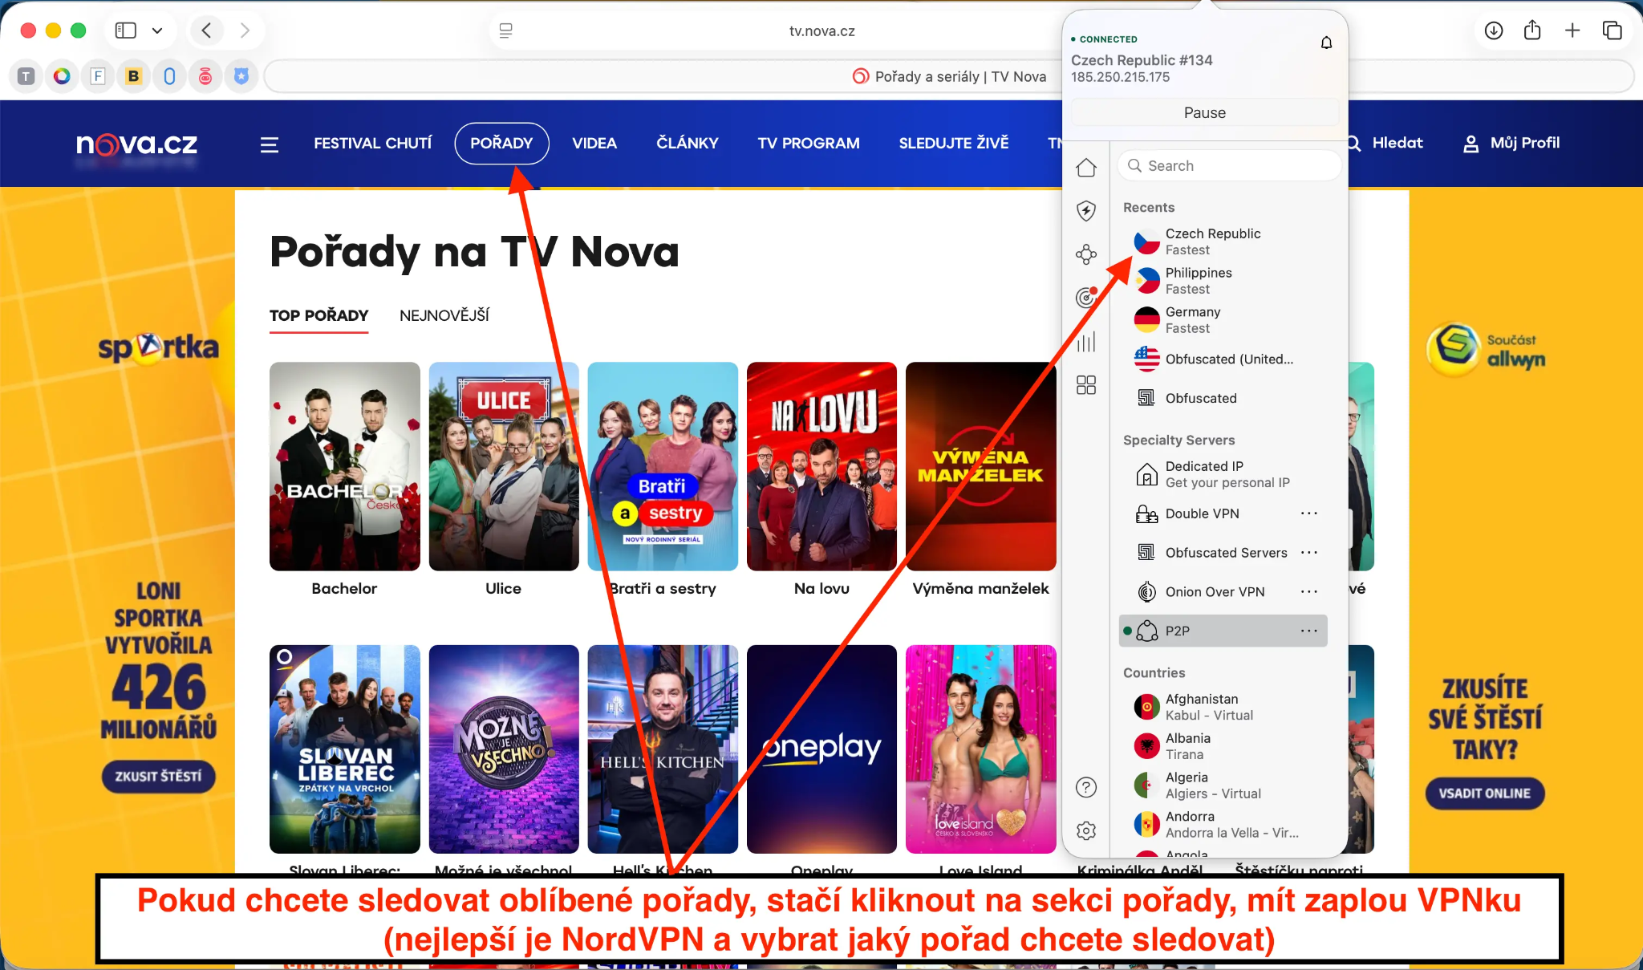Open the NordVPN statistics bar-chart icon
This screenshot has width=1643, height=970.
1087,342
